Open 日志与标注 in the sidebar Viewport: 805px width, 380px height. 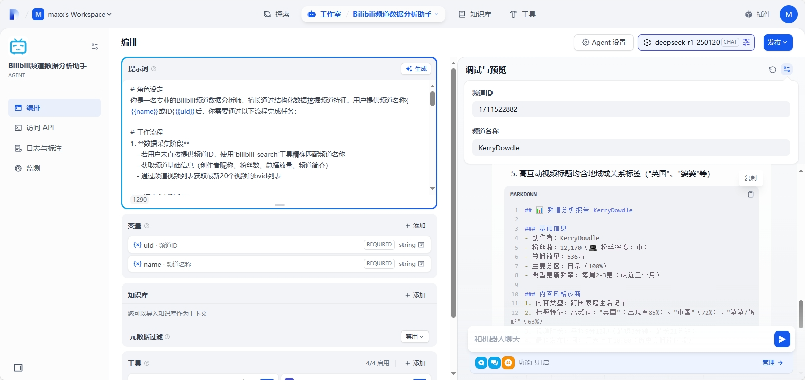(x=55, y=148)
